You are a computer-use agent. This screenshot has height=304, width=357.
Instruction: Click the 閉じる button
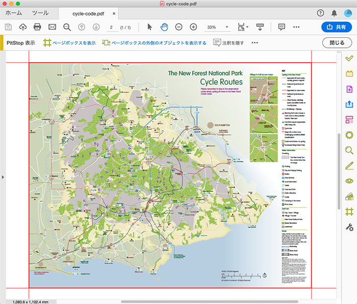click(337, 43)
